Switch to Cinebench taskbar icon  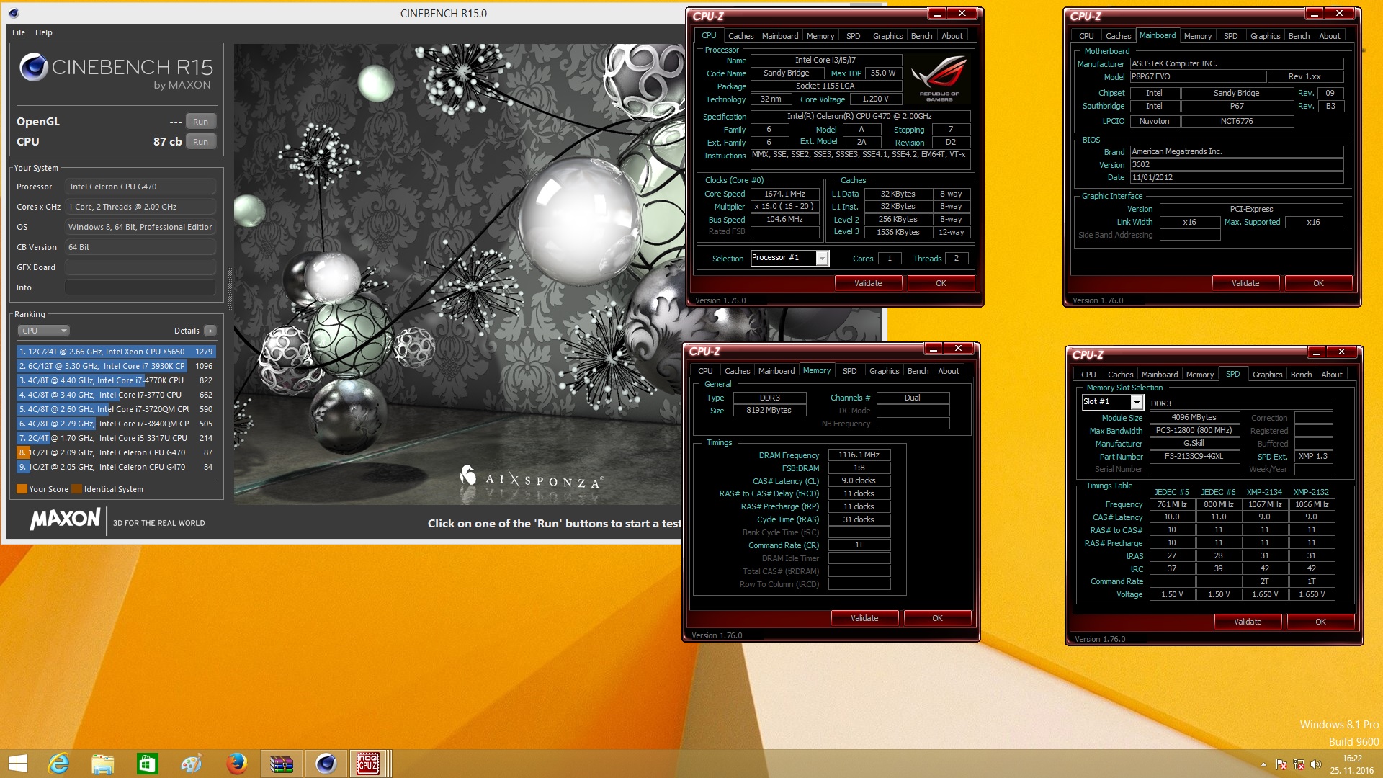click(x=326, y=764)
